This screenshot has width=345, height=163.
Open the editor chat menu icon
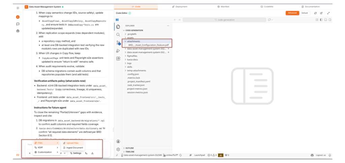[270, 20]
